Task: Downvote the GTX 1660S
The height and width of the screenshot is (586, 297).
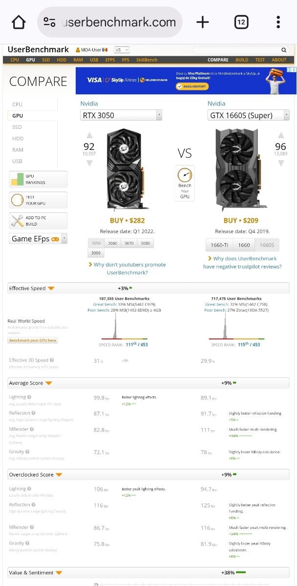Action: pyautogui.click(x=280, y=164)
